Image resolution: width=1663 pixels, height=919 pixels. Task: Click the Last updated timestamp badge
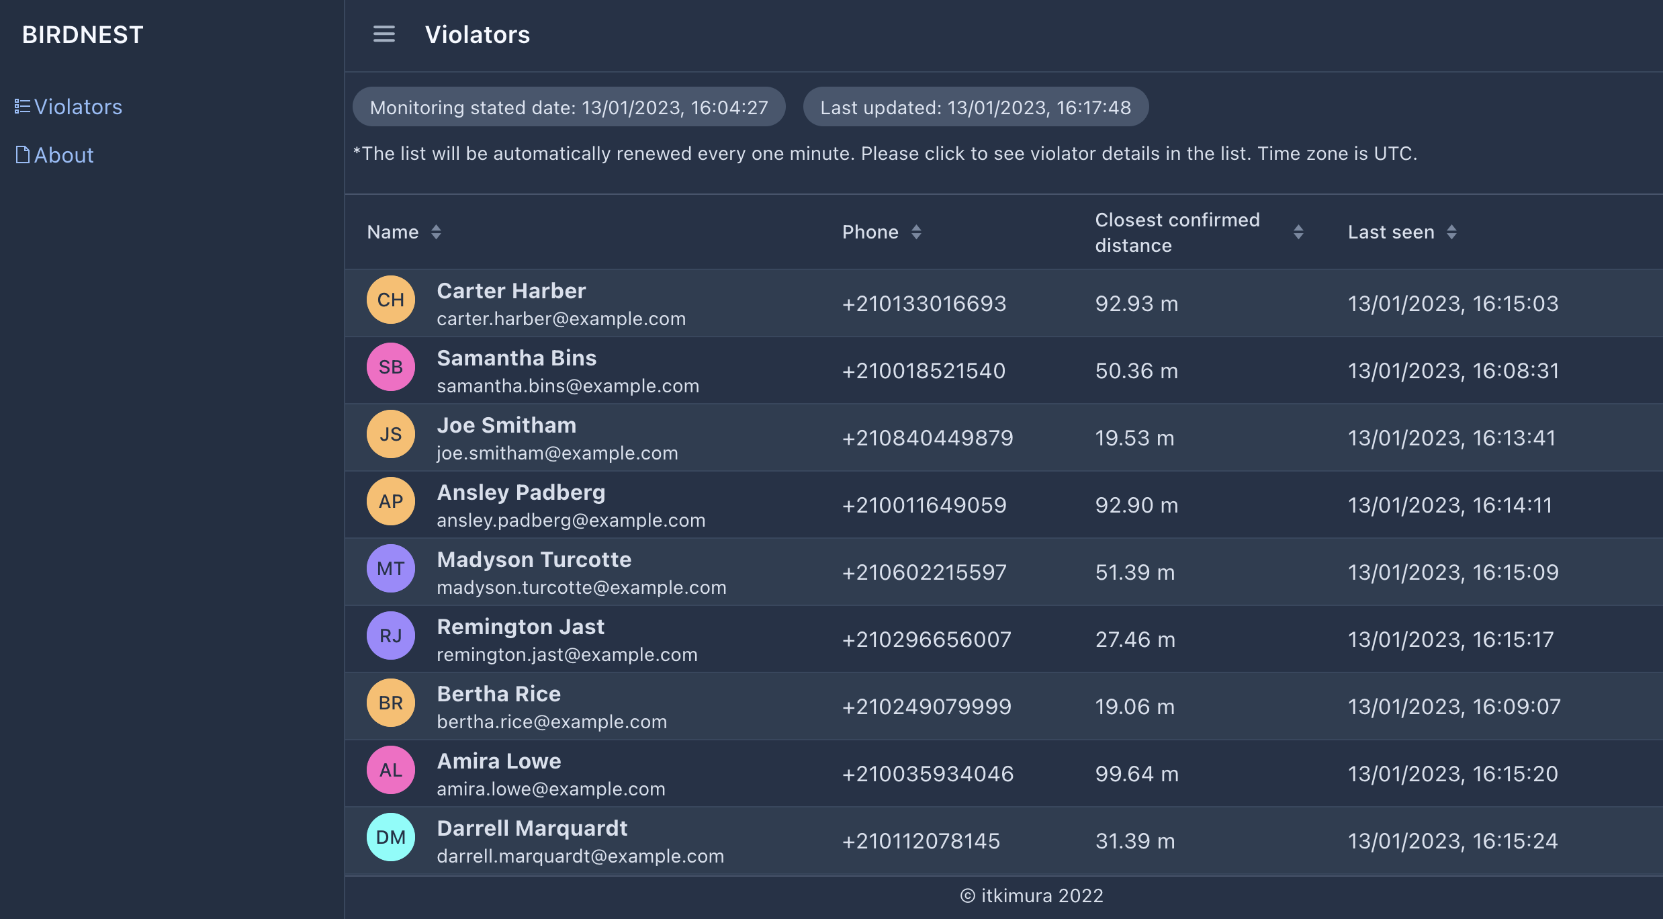(975, 107)
